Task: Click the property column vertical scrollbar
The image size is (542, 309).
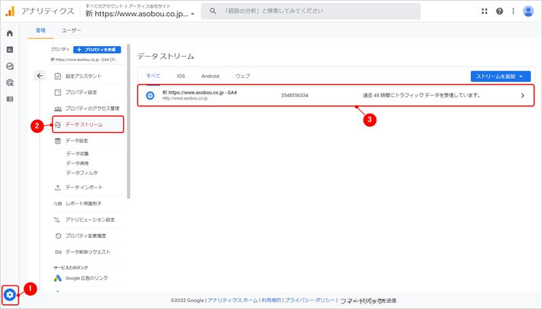Action: point(129,121)
